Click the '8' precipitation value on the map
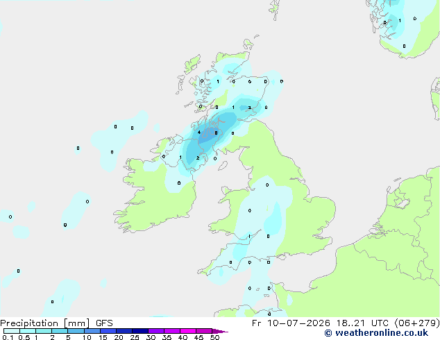Image resolution: width=440 pixels, height=340 pixels. [x=216, y=133]
